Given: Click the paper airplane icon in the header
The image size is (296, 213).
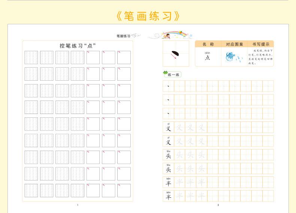Looking at the screenshot, I should point(135,36).
